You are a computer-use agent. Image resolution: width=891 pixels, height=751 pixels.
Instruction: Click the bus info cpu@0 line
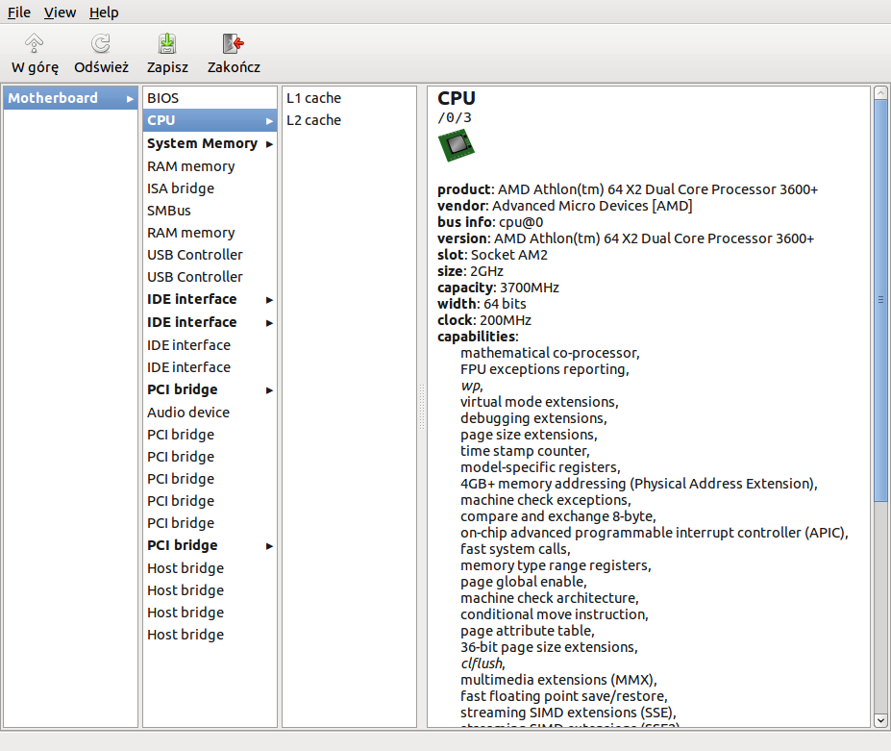coord(490,222)
